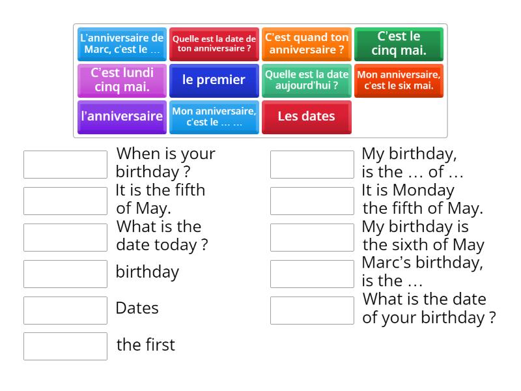Click the box beside 'What is the date today ?'
The image size is (521, 391).
click(64, 237)
